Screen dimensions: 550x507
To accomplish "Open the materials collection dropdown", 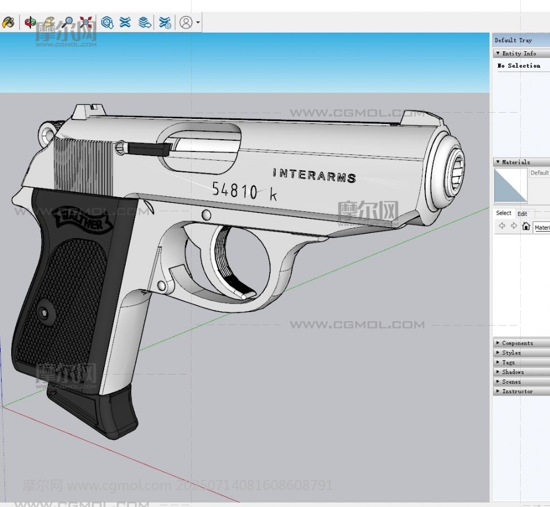I will click(542, 228).
